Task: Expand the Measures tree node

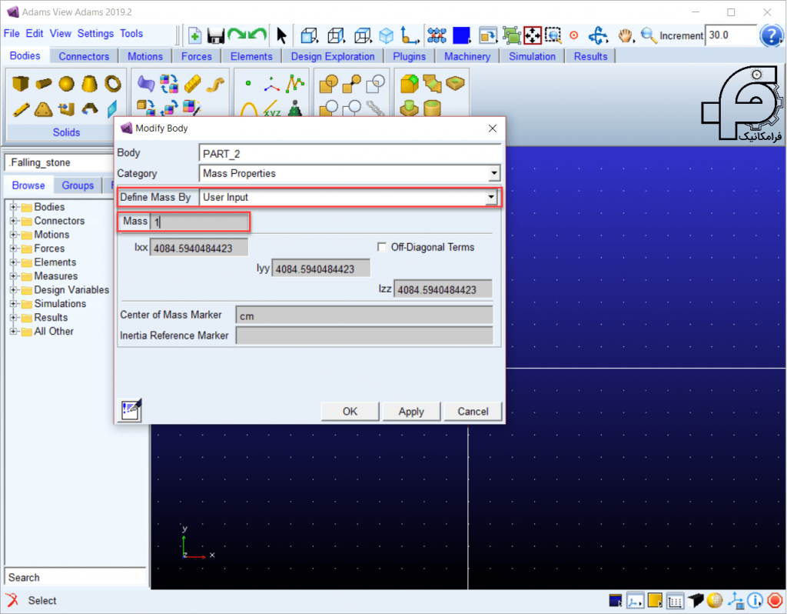Action: (x=14, y=276)
